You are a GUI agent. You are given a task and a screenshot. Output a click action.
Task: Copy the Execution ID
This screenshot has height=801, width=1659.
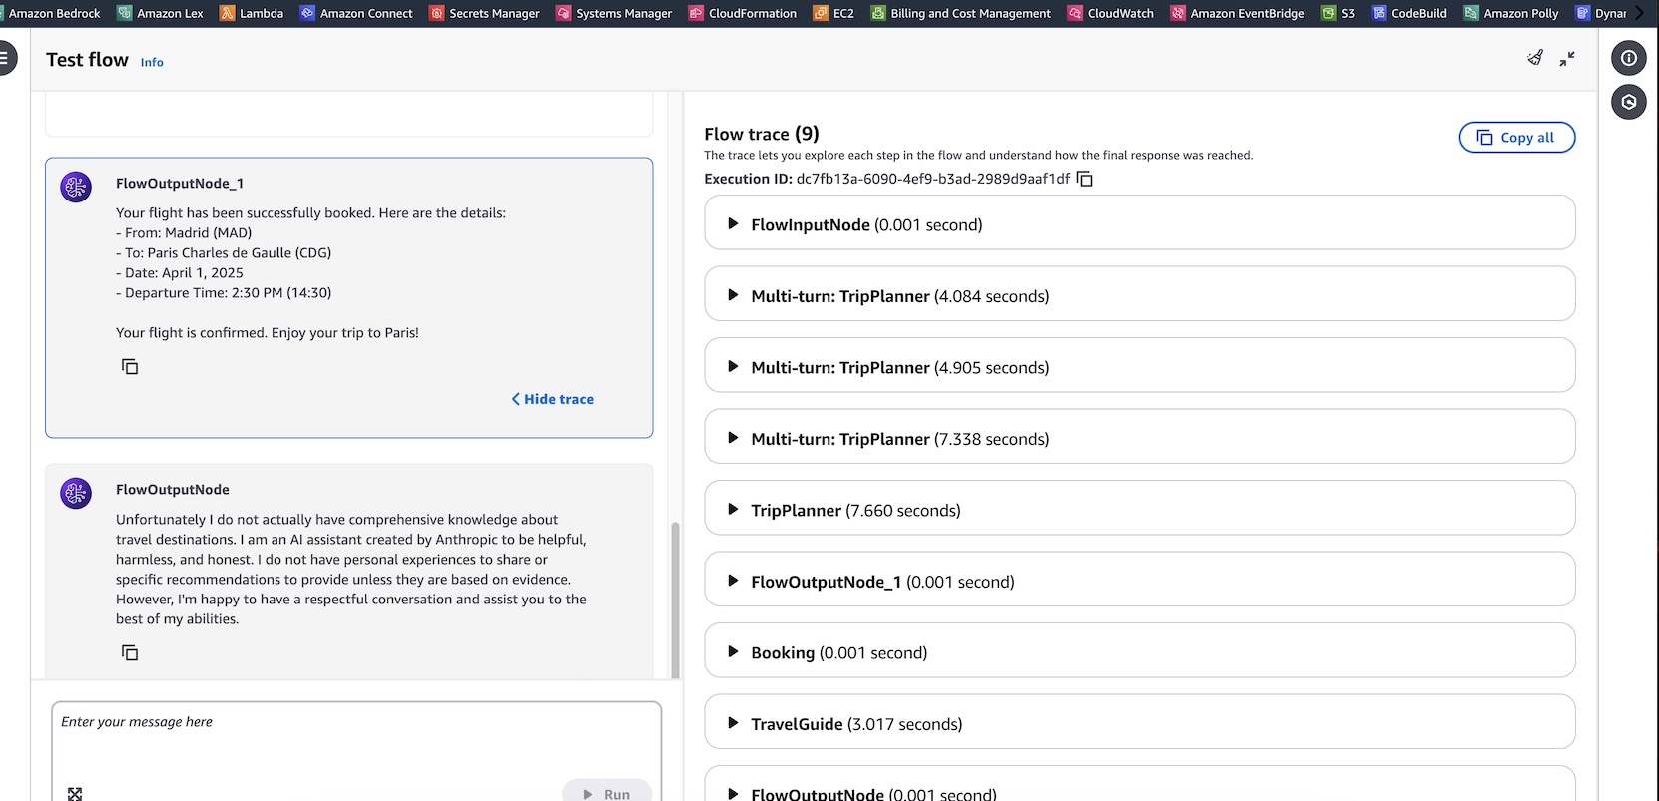pos(1085,180)
